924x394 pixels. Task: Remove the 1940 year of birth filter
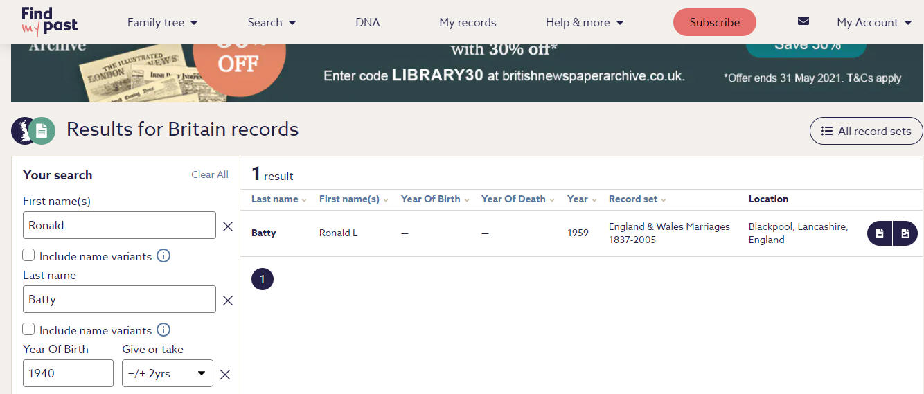224,374
